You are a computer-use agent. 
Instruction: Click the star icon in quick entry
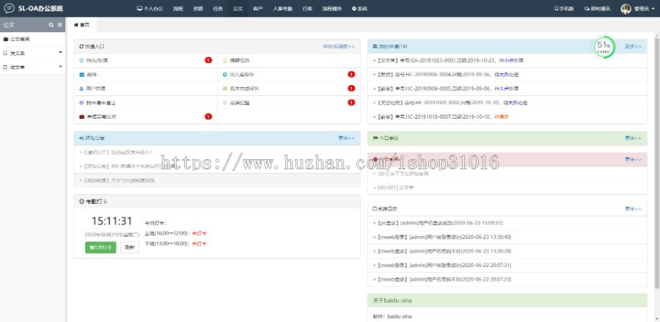click(225, 103)
